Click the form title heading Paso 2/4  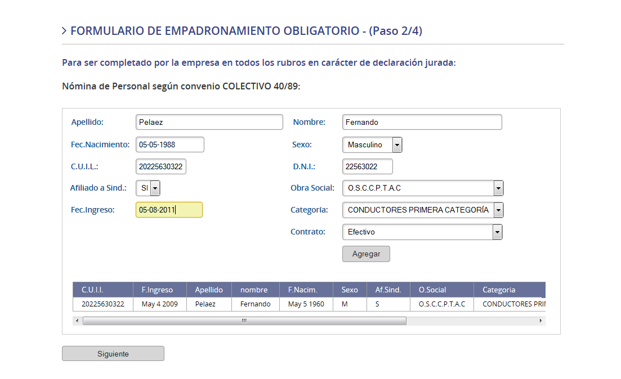click(x=247, y=31)
